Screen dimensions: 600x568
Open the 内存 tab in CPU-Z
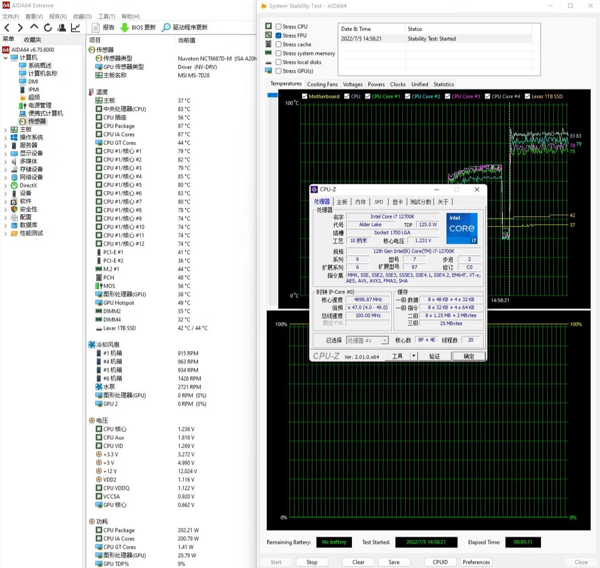[360, 202]
